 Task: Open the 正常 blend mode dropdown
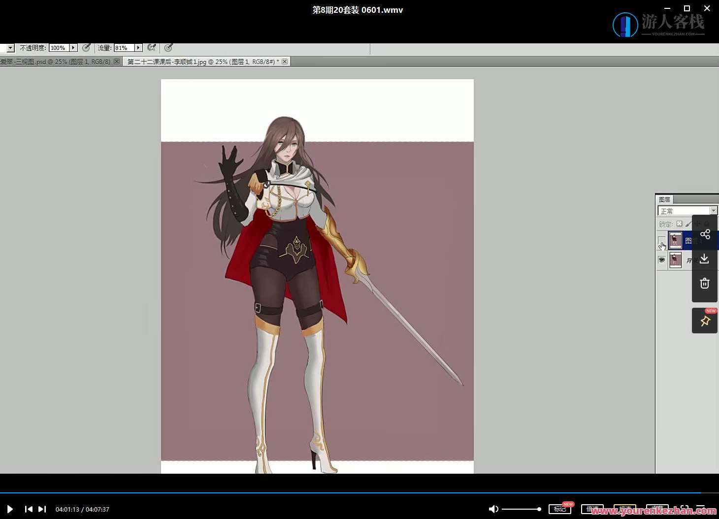point(713,211)
